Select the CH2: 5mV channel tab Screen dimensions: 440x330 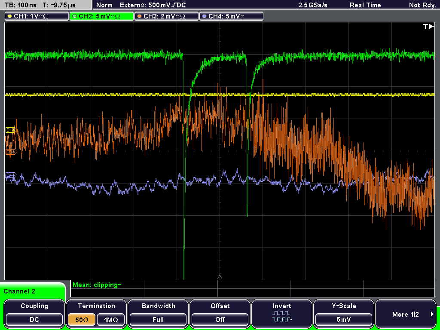point(101,16)
